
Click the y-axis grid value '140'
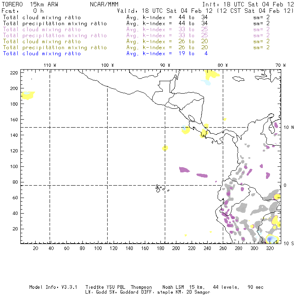coord(14,135)
